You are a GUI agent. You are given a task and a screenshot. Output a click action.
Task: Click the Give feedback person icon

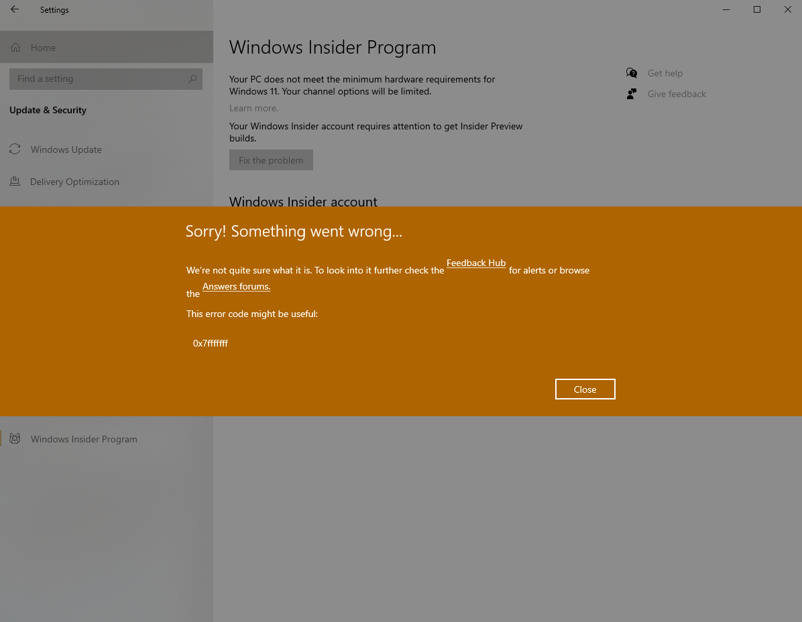632,94
